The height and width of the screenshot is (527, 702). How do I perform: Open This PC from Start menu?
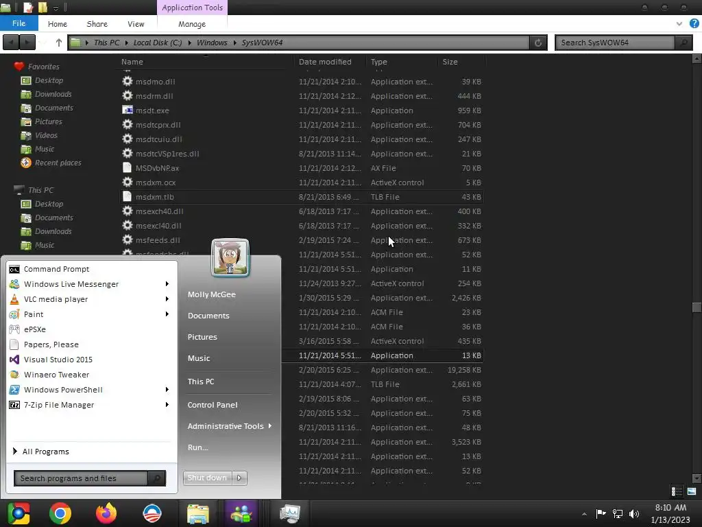point(201,382)
